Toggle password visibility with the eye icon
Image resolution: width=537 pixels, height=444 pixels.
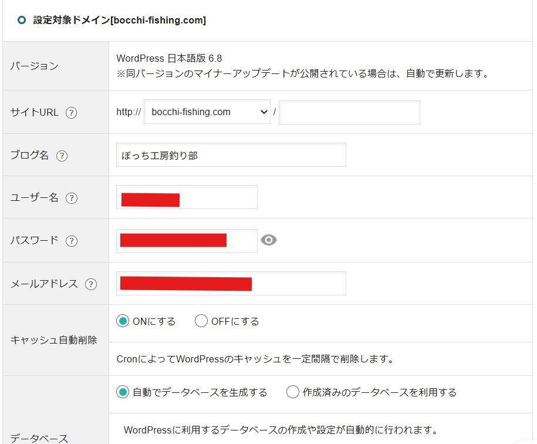coord(269,240)
